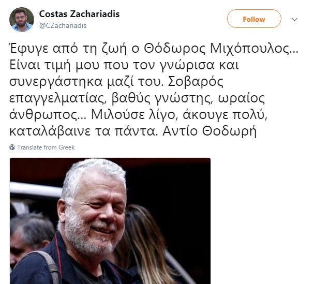Follow Costas Zachariadis
Screen dimensions: 314x284
pos(254,19)
